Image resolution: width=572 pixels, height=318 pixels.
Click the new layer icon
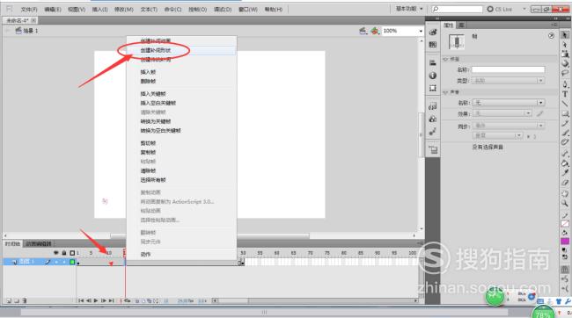[9, 300]
